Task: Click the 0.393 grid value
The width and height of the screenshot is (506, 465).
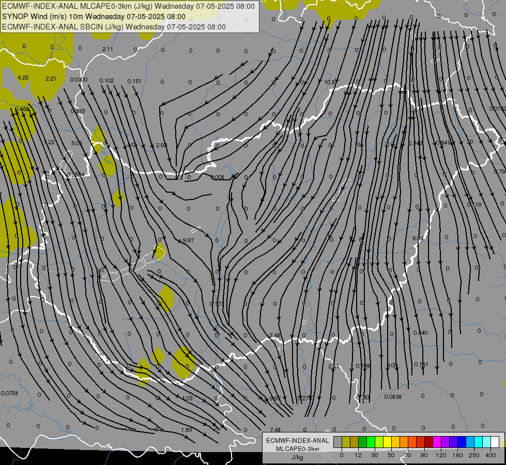Action: pos(78,111)
